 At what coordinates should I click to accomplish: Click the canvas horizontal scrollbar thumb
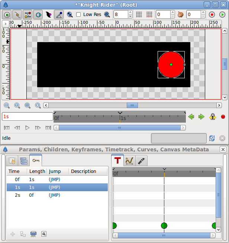point(132,105)
